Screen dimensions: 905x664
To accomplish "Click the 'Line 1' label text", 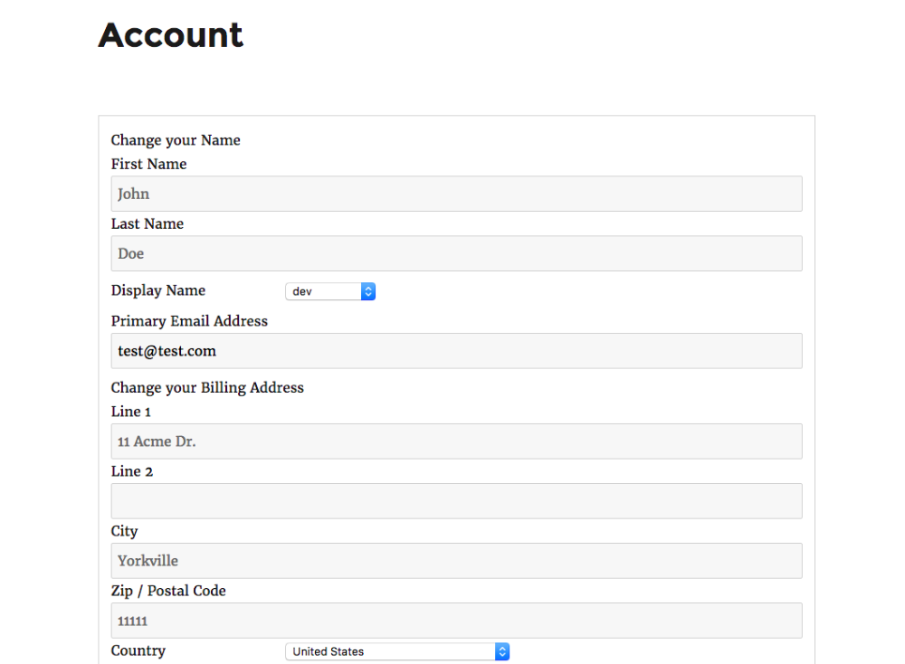I will point(130,412).
